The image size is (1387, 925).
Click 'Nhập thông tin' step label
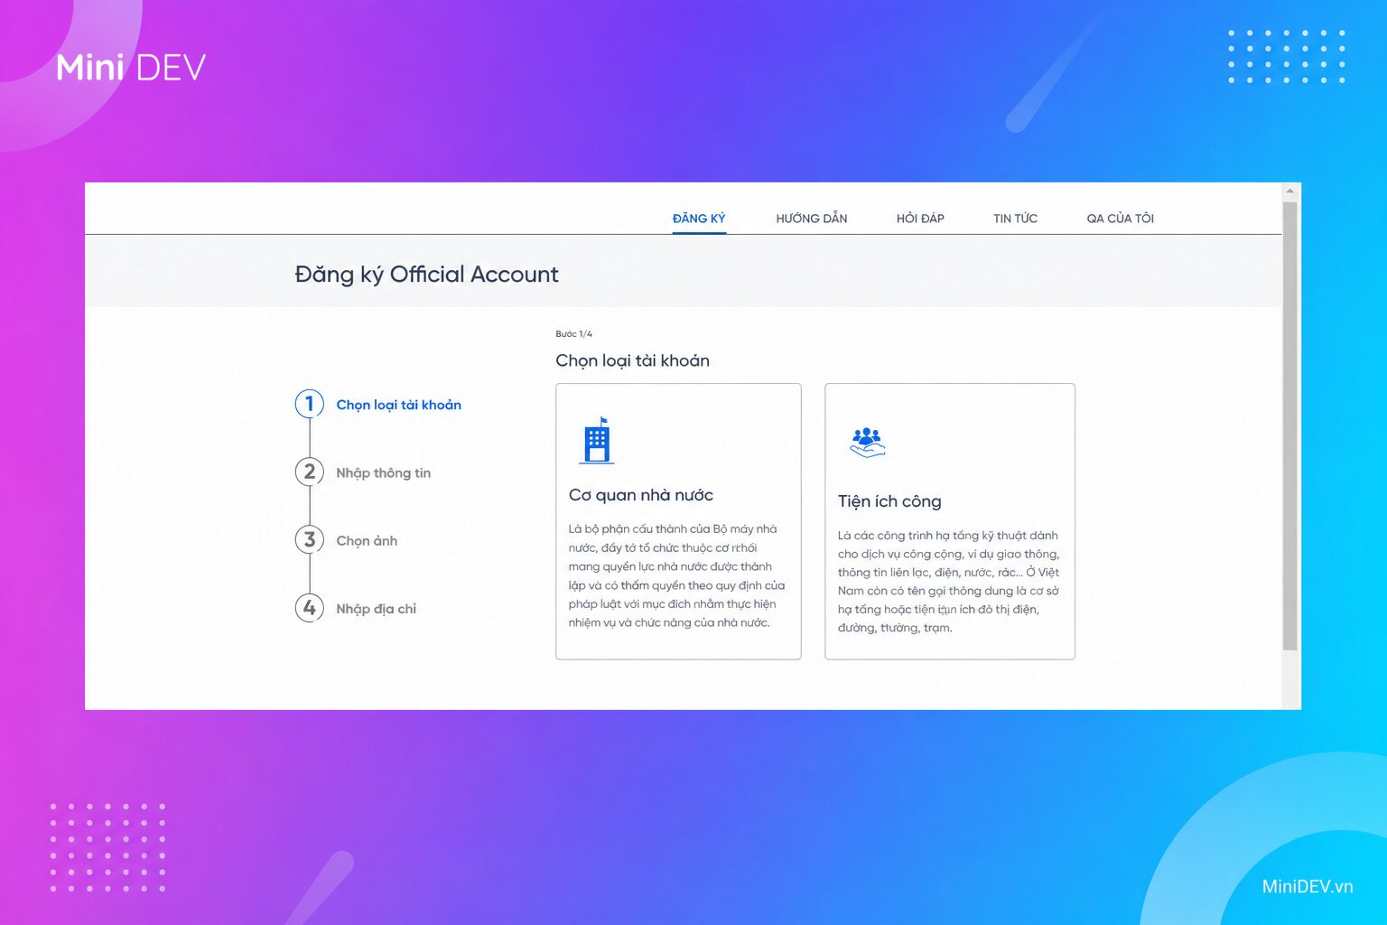(383, 473)
